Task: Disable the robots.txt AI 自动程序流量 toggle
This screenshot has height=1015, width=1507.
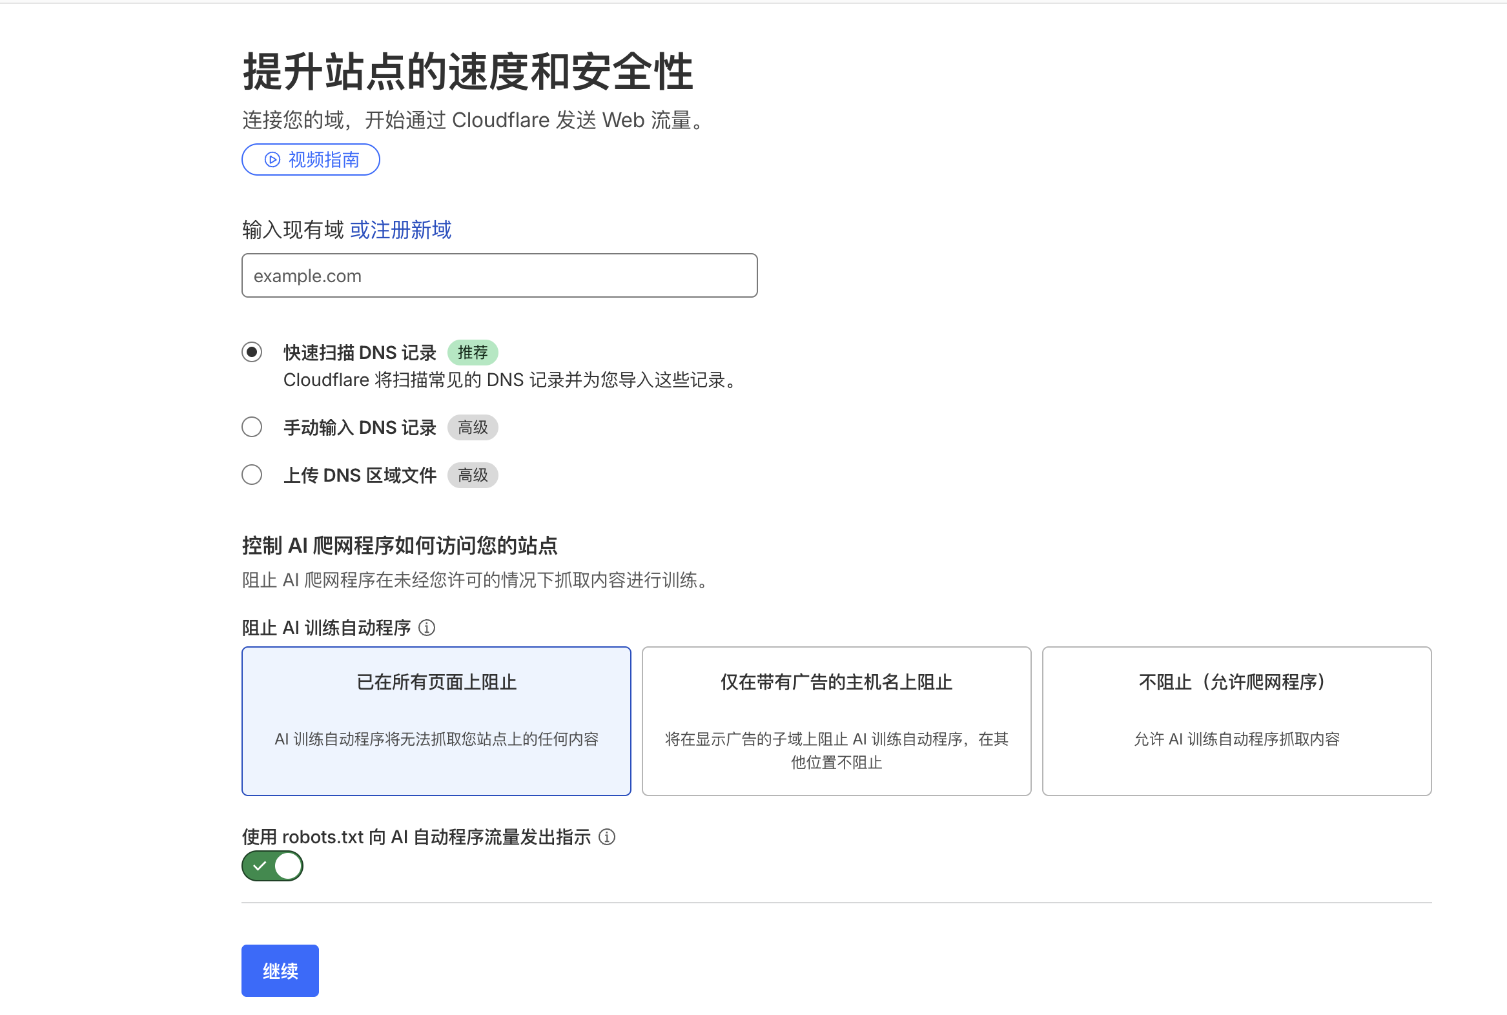Action: [272, 865]
